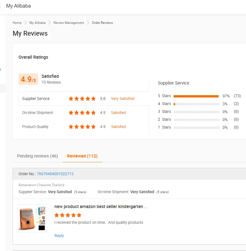Click the Product Quality star rating icons
The height and width of the screenshot is (251, 246).
pyautogui.click(x=82, y=127)
